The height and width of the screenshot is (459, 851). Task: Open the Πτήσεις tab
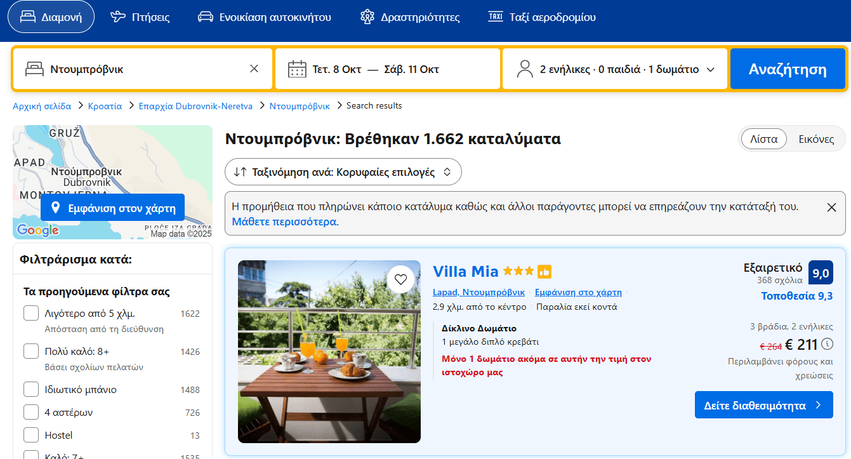(140, 17)
